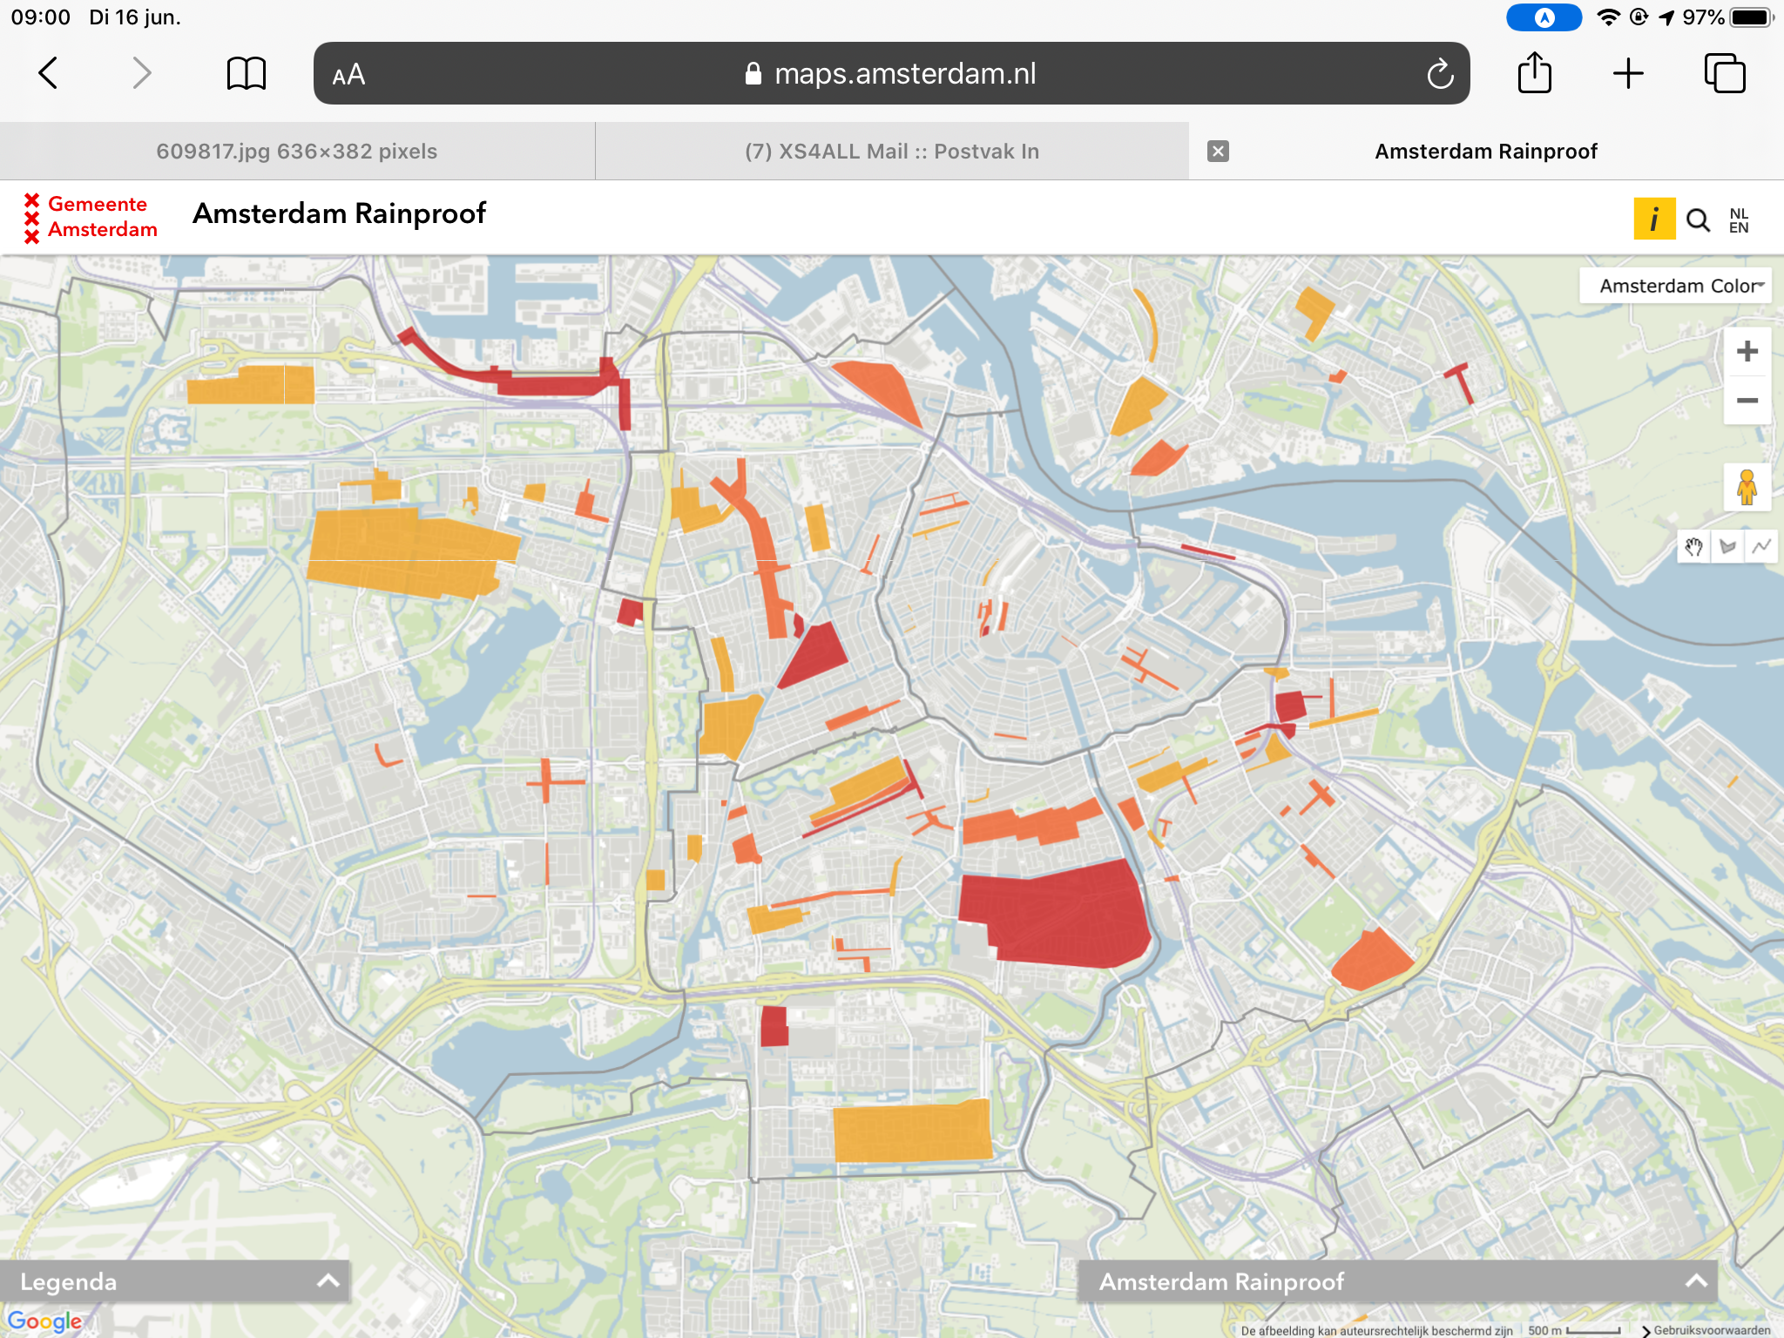Image resolution: width=1784 pixels, height=1338 pixels.
Task: Click the large red district polygon south
Action: (1054, 915)
